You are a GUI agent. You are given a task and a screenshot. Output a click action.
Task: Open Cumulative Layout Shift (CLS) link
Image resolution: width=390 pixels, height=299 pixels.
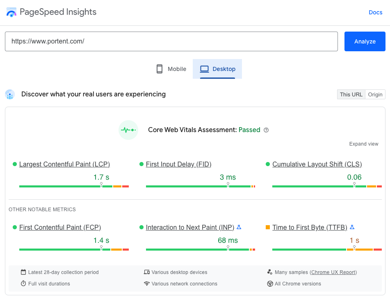click(317, 164)
